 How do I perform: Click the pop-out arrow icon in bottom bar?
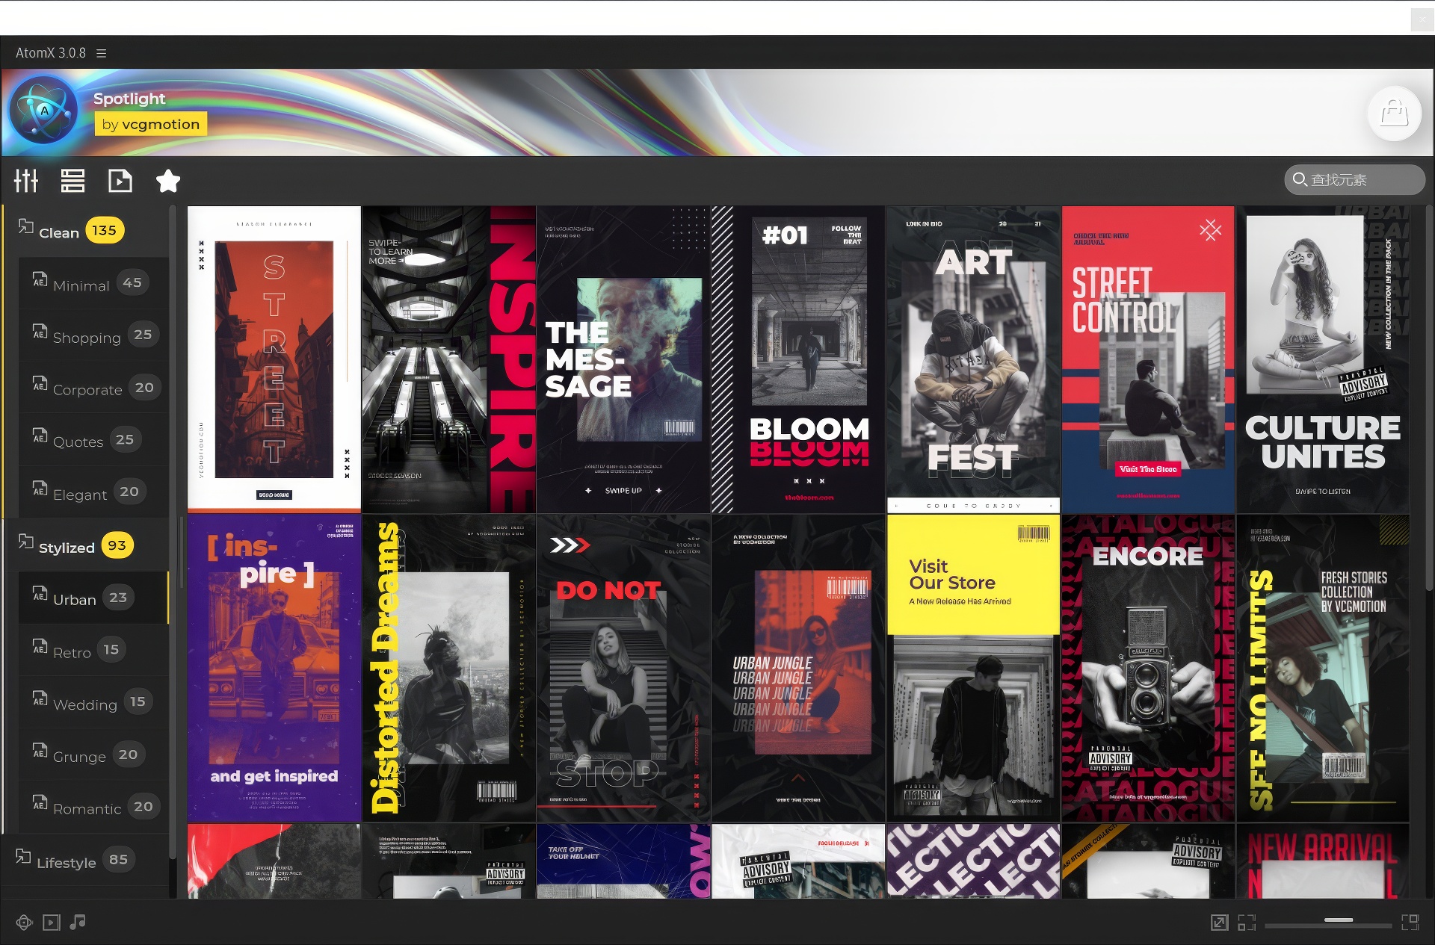(x=1219, y=923)
